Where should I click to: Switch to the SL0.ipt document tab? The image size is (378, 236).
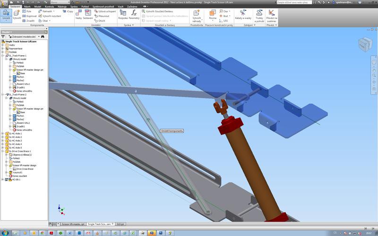pyautogui.click(x=120, y=224)
